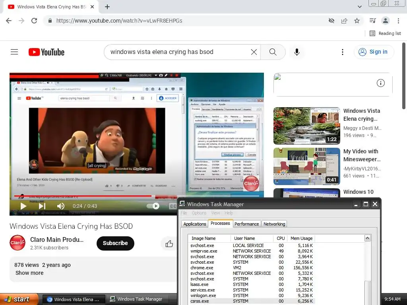Open the Options menu in Task Manager
Image resolution: width=407 pixels, height=305 pixels.
[199, 213]
